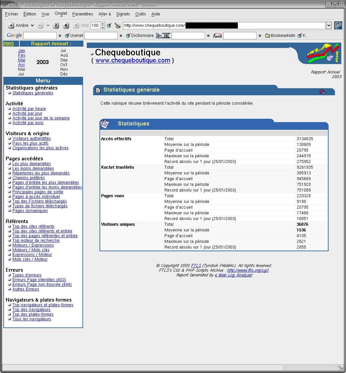Open Top des plates-formes link

tap(33, 314)
